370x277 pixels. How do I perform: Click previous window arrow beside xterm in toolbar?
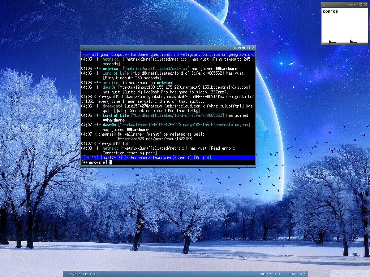pyautogui.click(x=275, y=274)
